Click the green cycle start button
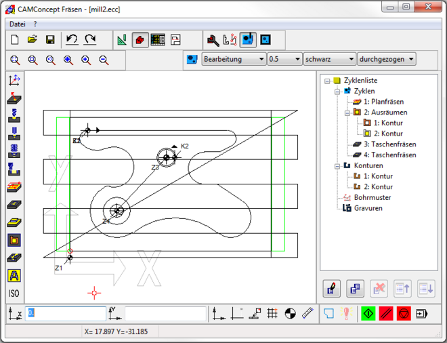Screen dimensions: 447x343 pos(368,313)
